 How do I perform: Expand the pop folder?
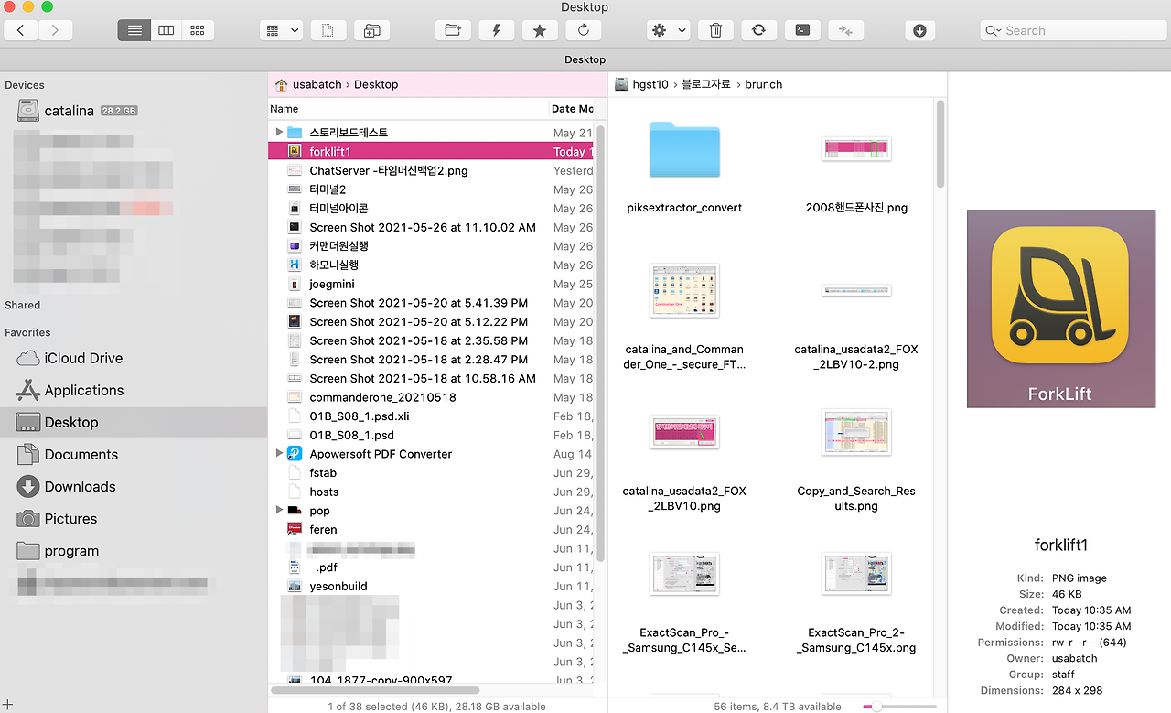pos(279,511)
